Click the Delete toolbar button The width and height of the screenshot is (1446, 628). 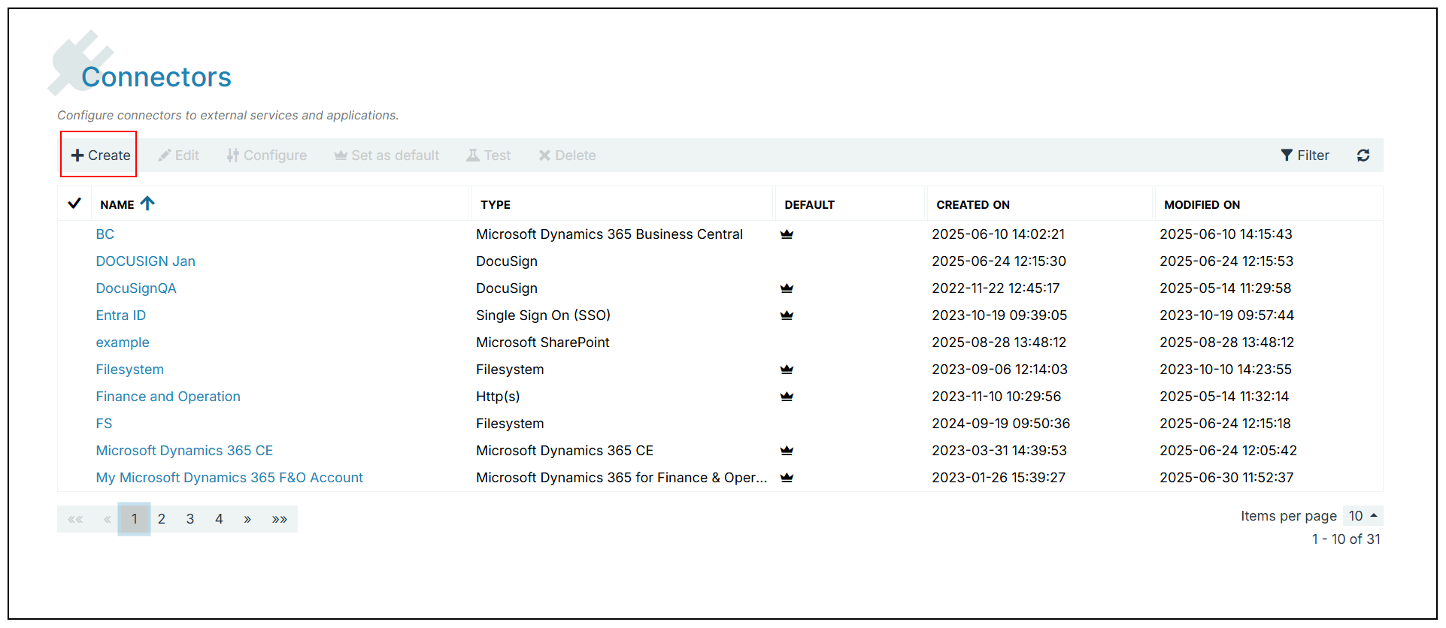tap(567, 155)
